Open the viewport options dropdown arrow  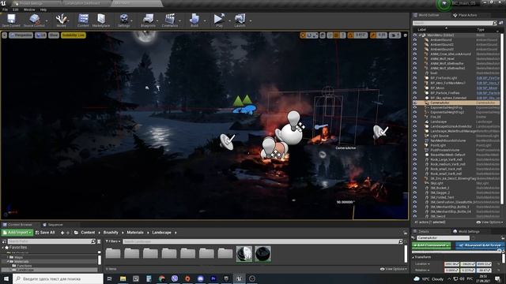[5, 35]
